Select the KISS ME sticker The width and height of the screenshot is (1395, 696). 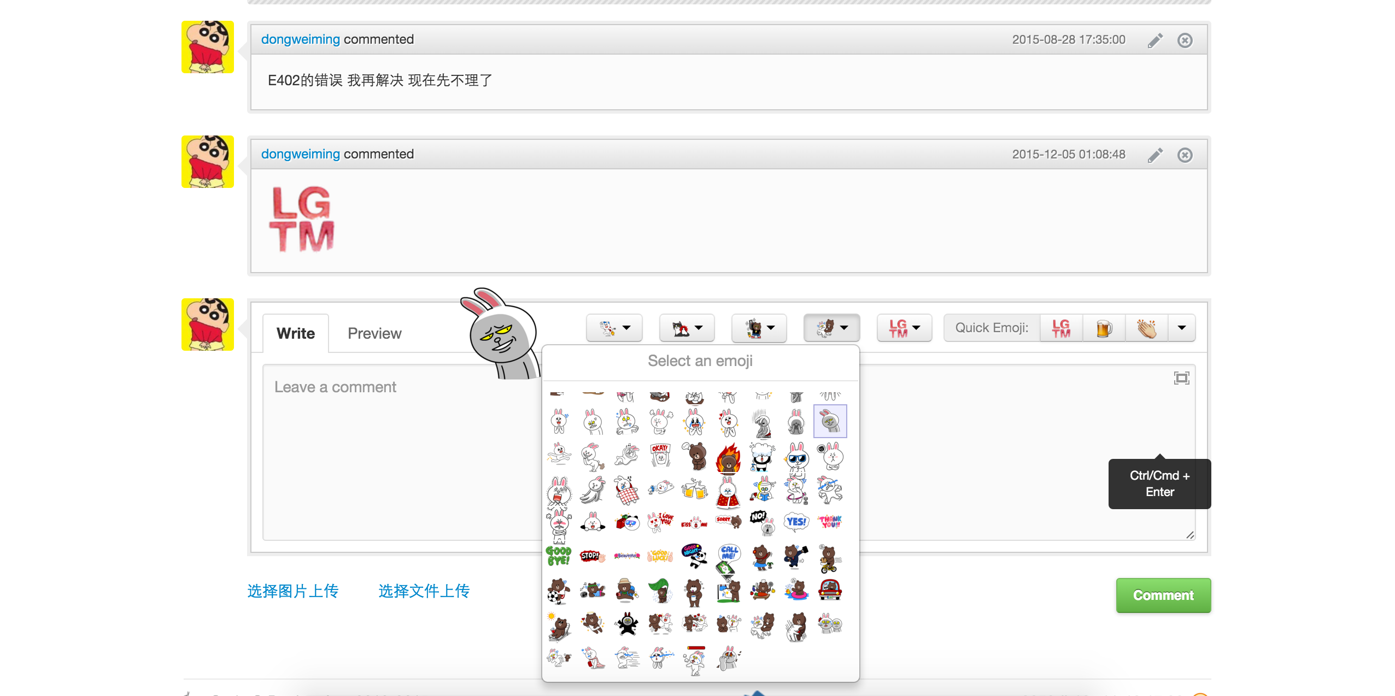pos(694,523)
